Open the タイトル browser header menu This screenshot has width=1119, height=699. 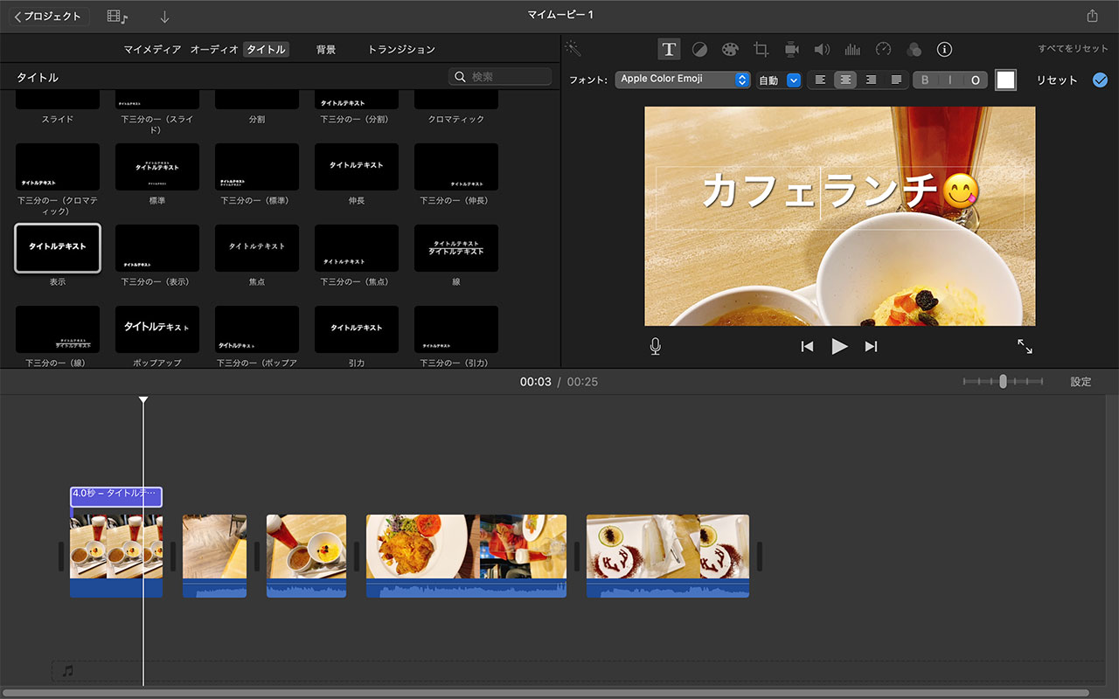[x=38, y=78]
